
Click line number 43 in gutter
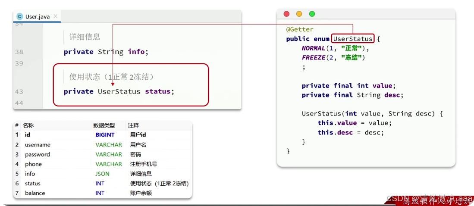point(19,91)
